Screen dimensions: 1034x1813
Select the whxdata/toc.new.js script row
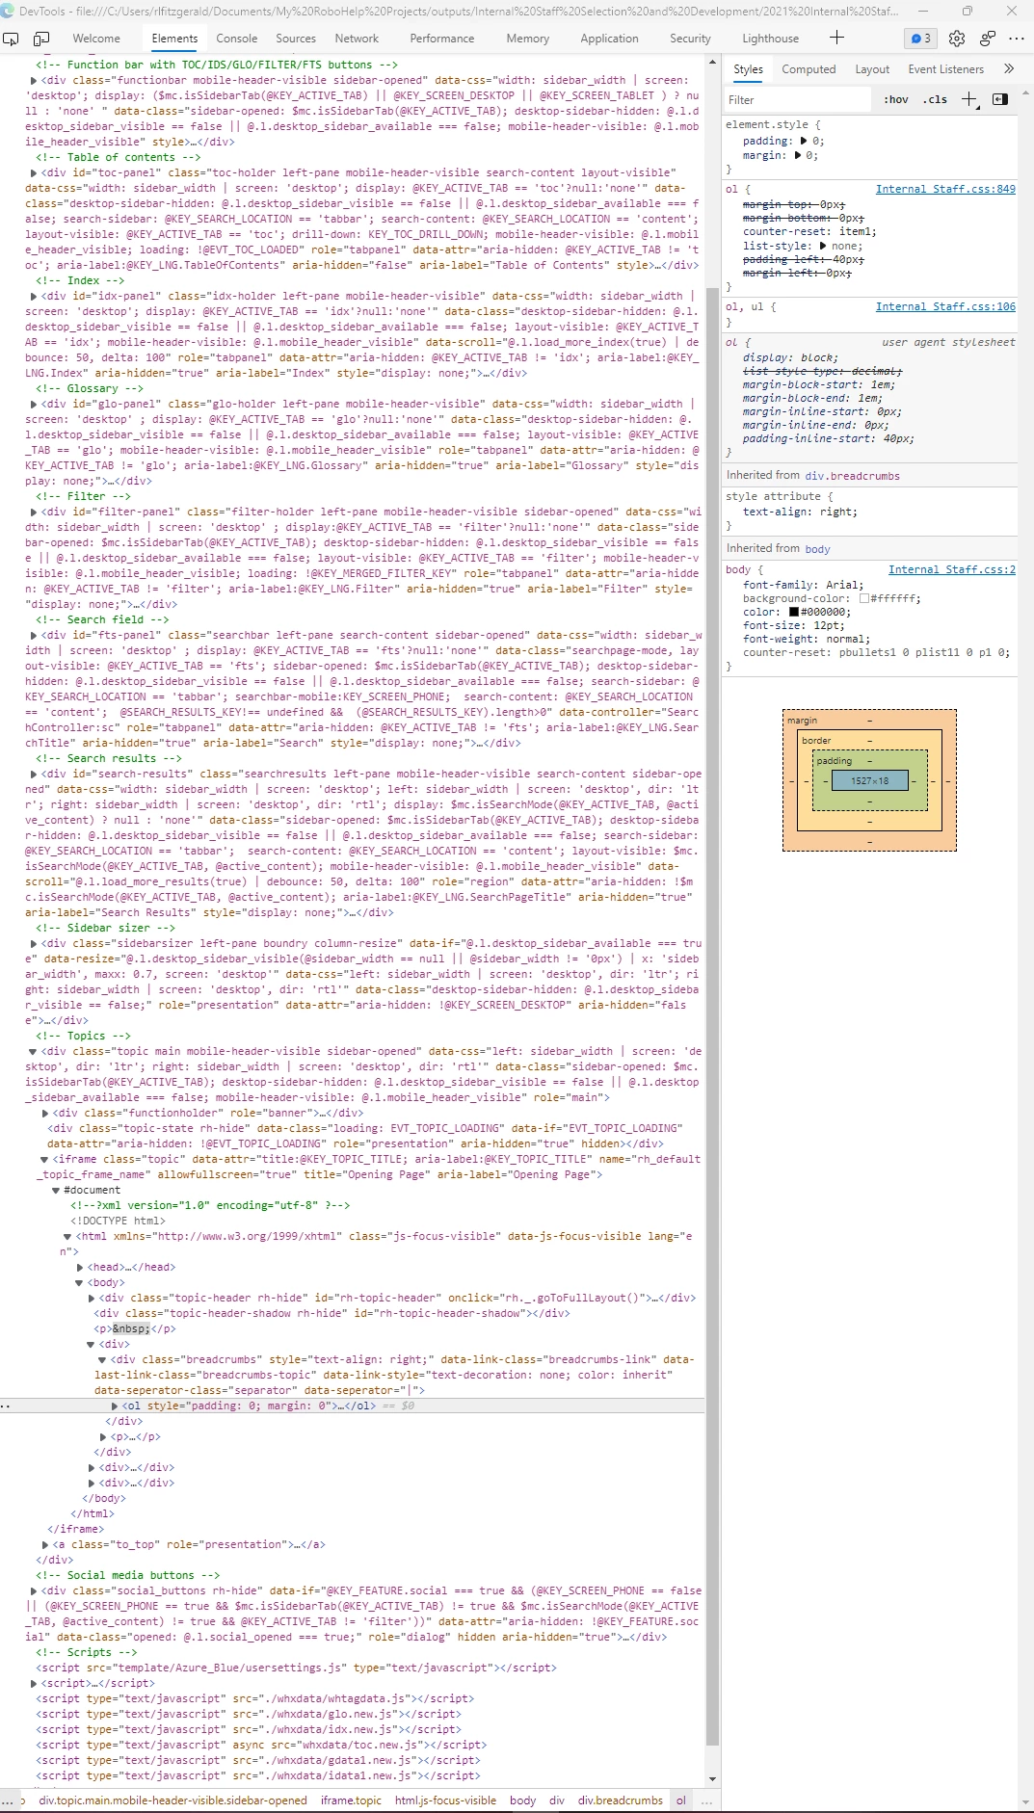tap(261, 1746)
